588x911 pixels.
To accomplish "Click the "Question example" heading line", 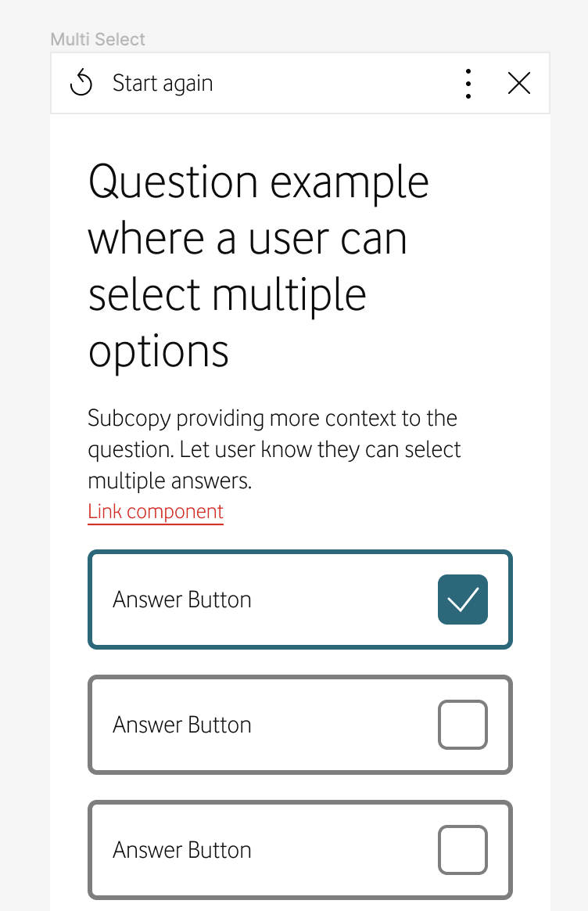I will point(259,182).
